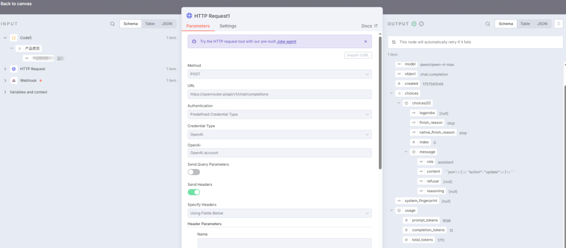
Task: Select the created output field
Action: tap(408, 84)
